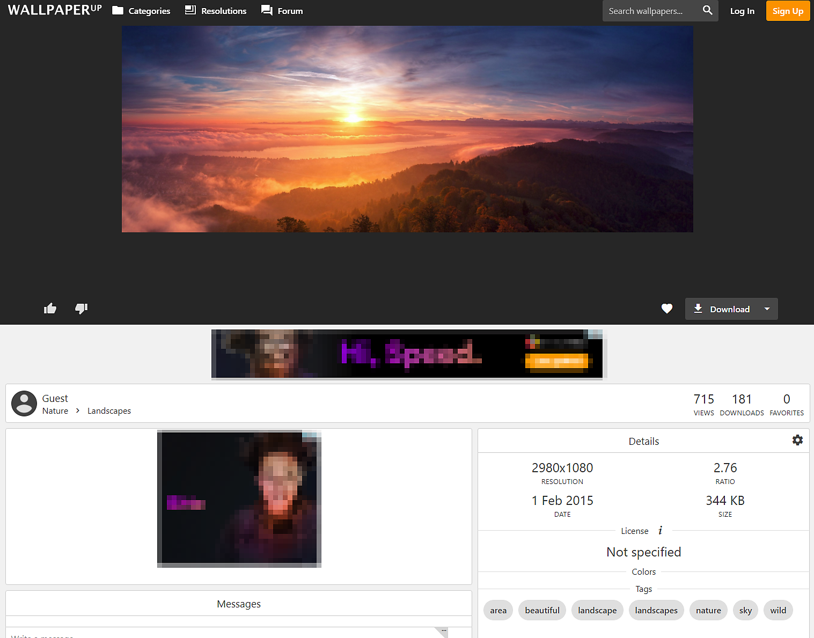This screenshot has height=638, width=814.
Task: Click the thumbs down dislike icon
Action: 81,309
